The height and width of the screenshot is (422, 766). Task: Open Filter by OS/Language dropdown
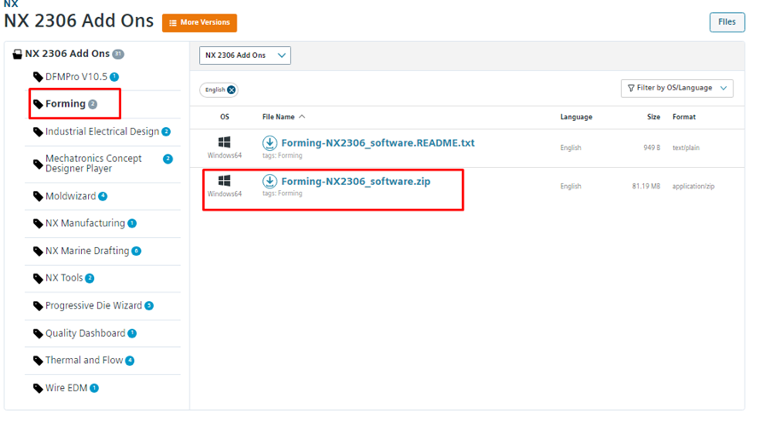677,89
